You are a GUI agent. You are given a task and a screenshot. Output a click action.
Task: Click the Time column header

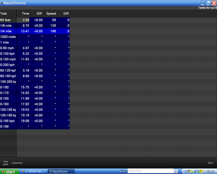tap(25, 14)
